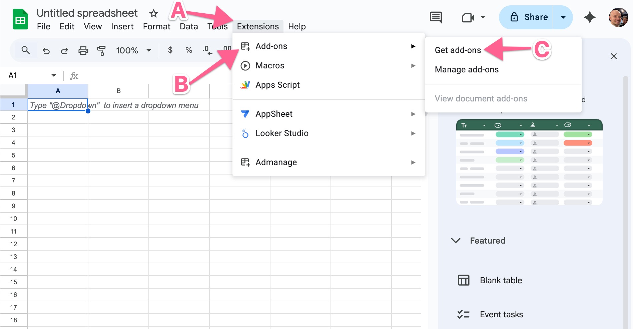
Task: Close the tables side panel
Action: coord(614,56)
